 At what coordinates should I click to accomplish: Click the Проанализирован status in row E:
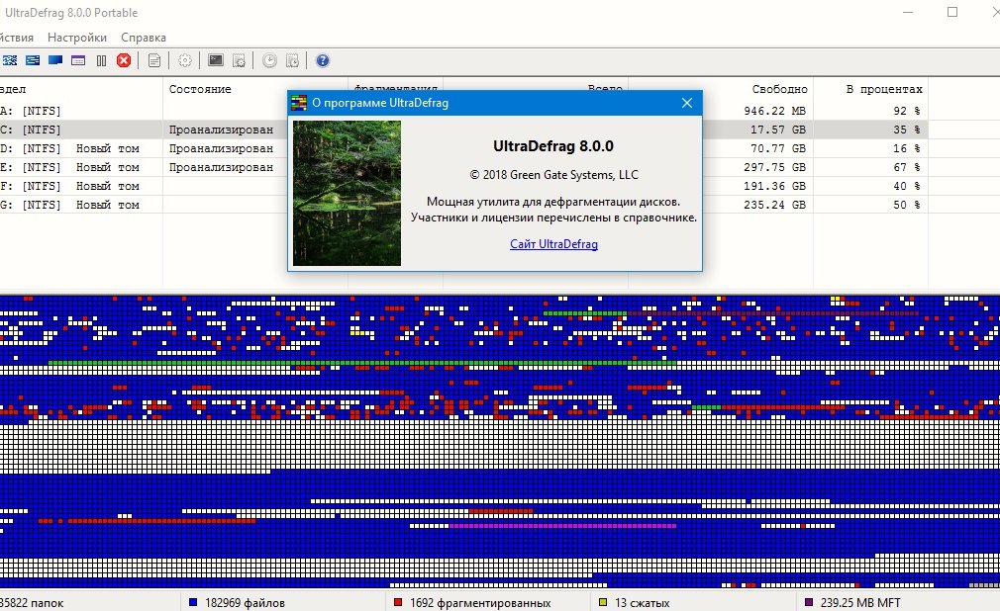221,167
